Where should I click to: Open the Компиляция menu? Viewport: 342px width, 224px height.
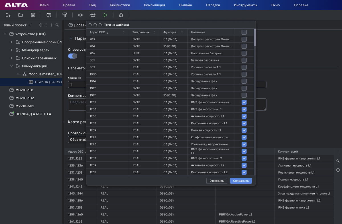pyautogui.click(x=154, y=5)
